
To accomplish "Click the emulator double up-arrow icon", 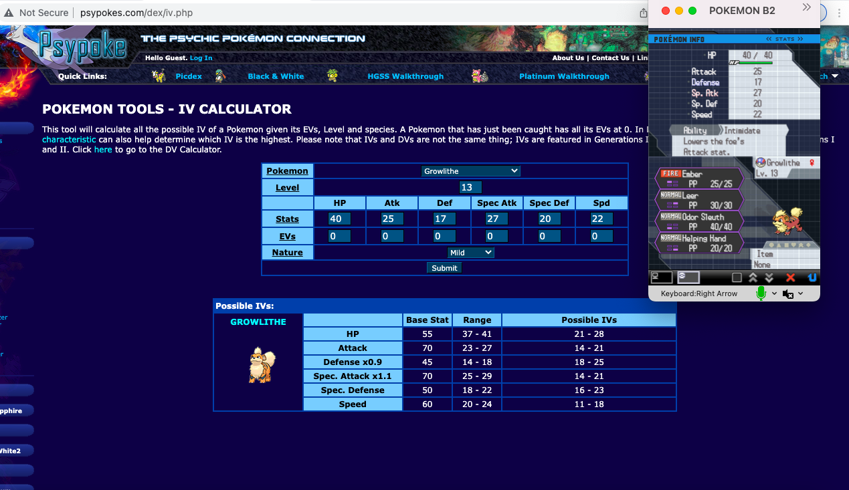I will 753,277.
